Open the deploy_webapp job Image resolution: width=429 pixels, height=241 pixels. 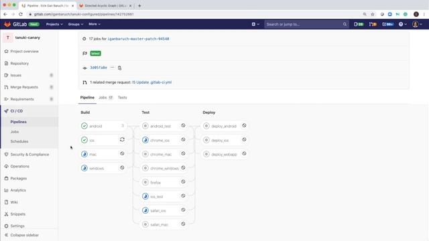point(224,154)
